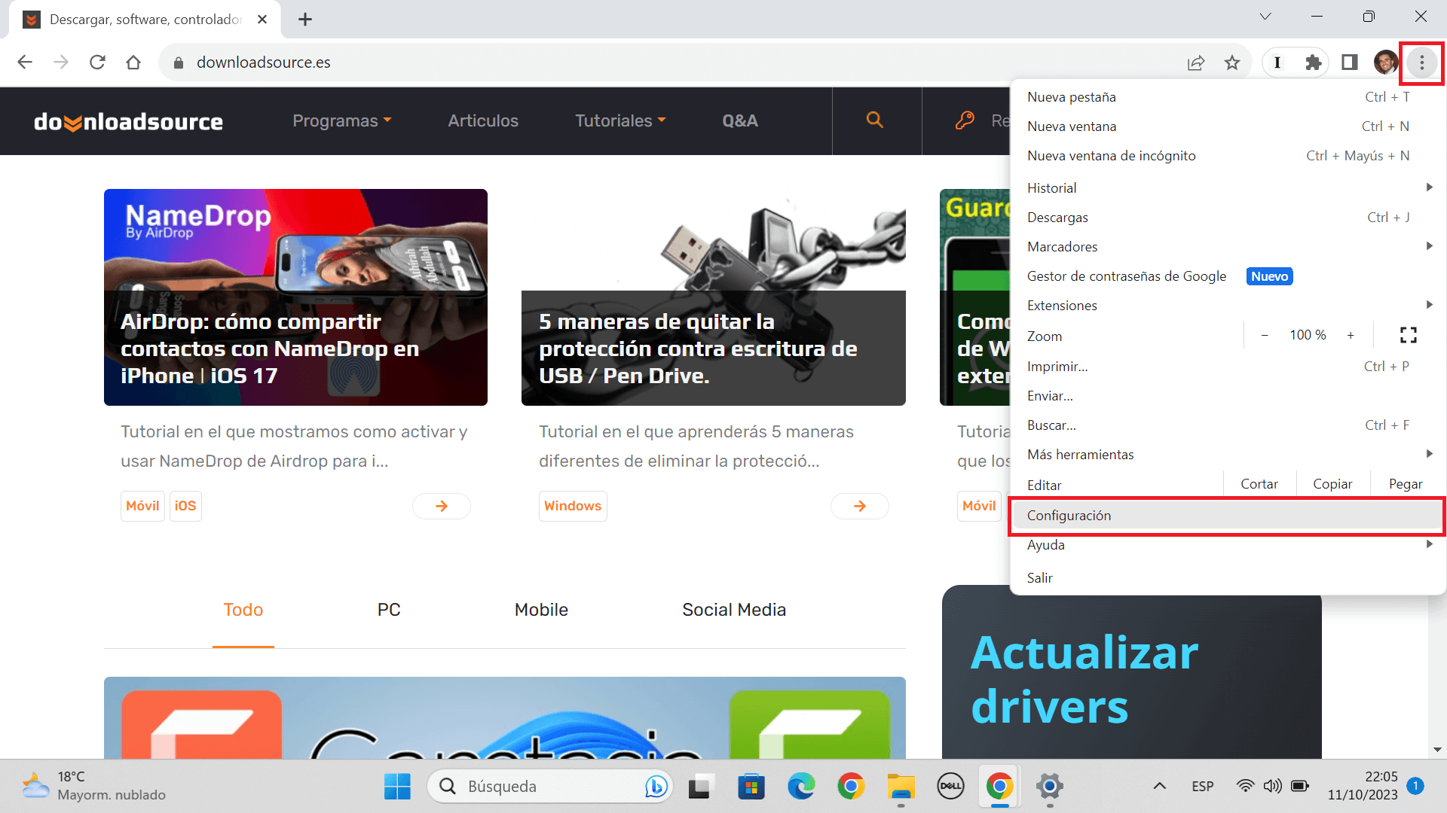Open the Articulos navigation link
Viewport: 1447px width, 813px height.
[483, 121]
